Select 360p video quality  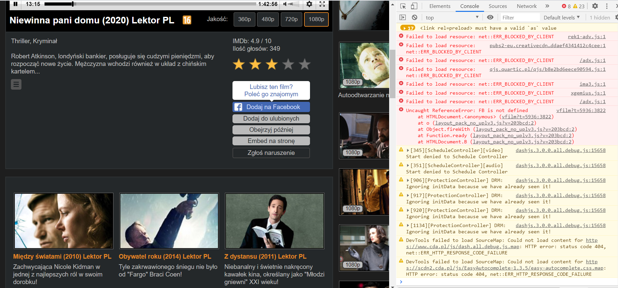(244, 19)
